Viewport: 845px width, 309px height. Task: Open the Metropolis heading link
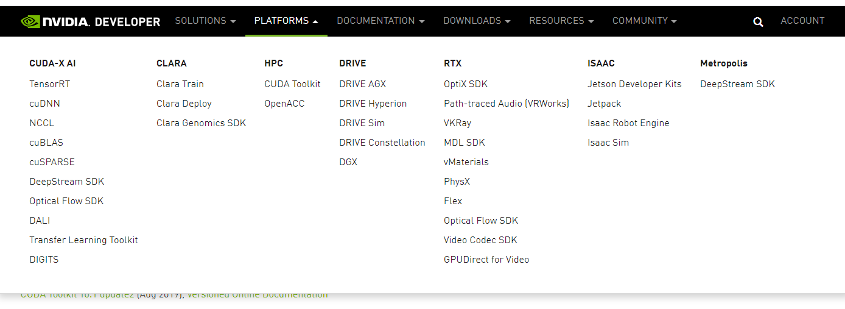tap(724, 63)
